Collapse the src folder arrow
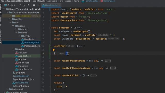Image resolution: width=165 pixels, height=93 pixels. click(x=10, y=22)
